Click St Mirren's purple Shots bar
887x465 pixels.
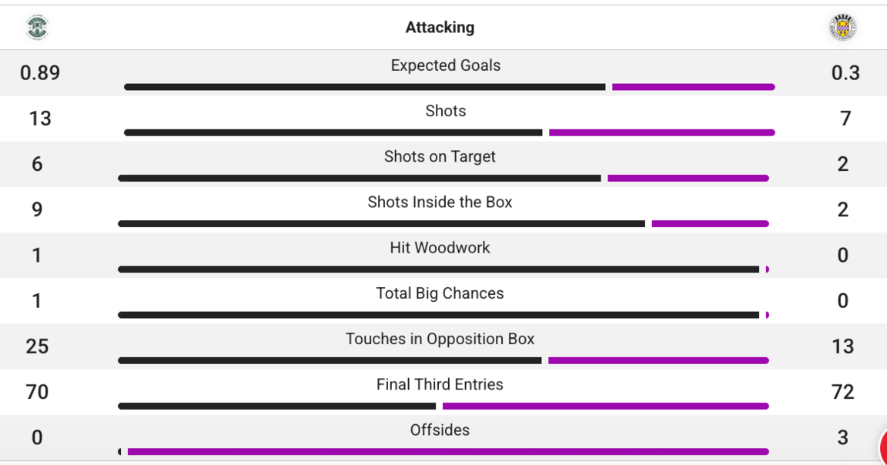click(x=661, y=132)
